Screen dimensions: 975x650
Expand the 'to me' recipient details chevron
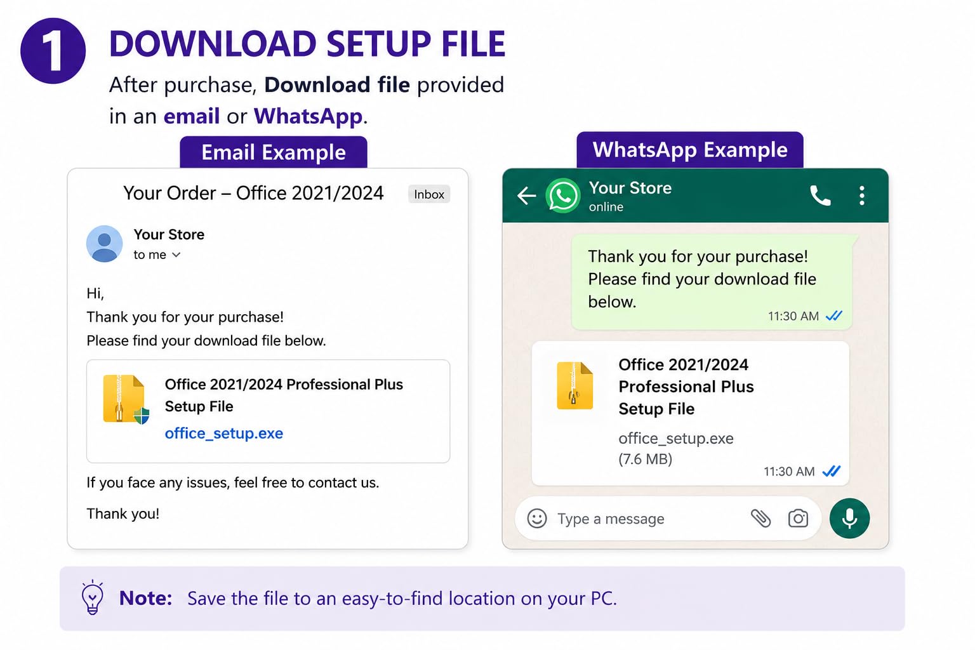coord(176,255)
